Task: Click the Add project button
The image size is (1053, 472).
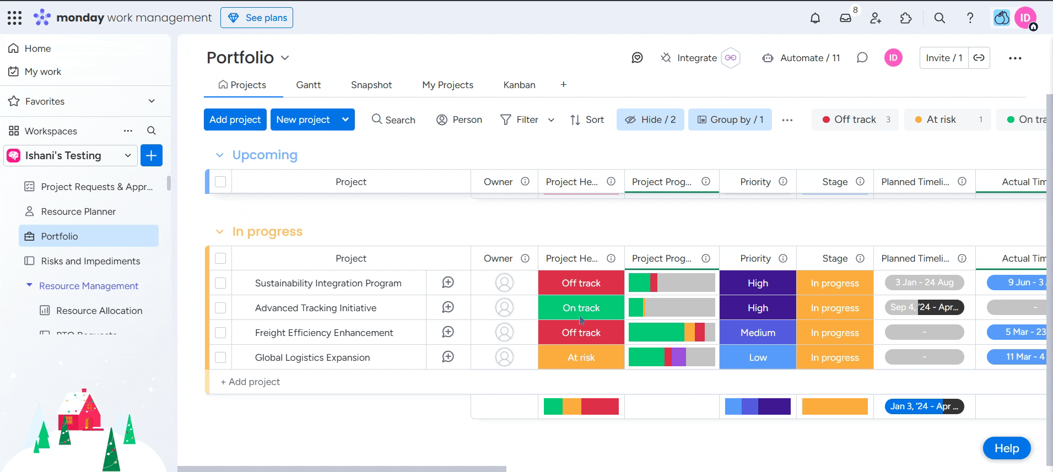Action: [235, 120]
